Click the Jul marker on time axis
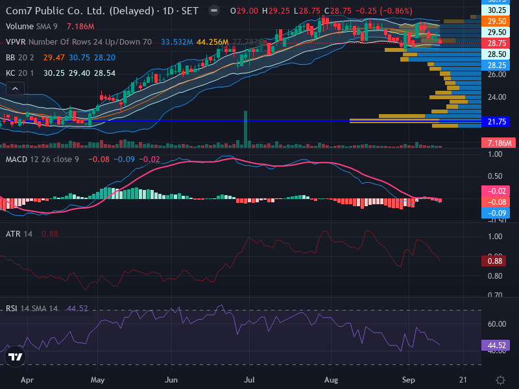519x389 pixels. 249,380
